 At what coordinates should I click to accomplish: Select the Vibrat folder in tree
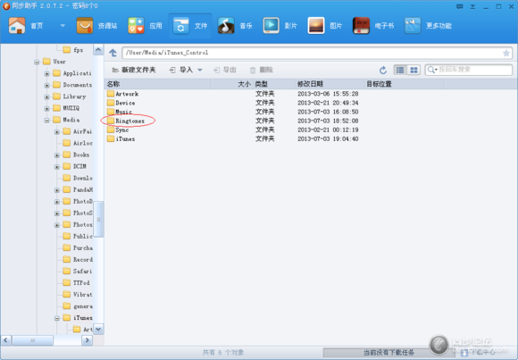click(78, 295)
